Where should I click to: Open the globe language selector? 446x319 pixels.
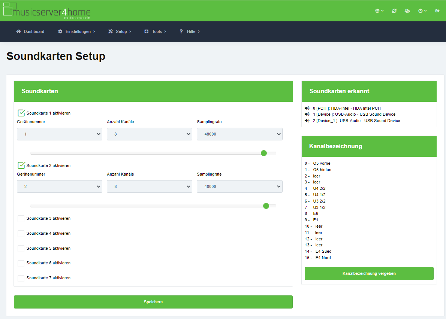[x=379, y=11]
